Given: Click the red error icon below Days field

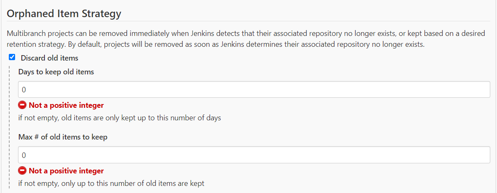Looking at the screenshot, I should pos(22,105).
